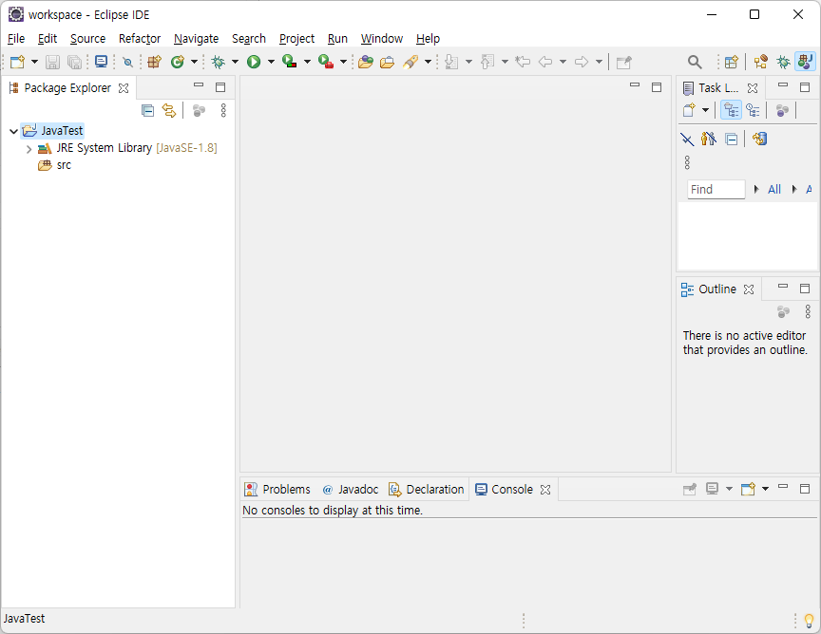
Task: Click Pin Editor toolbar icon
Action: point(624,63)
